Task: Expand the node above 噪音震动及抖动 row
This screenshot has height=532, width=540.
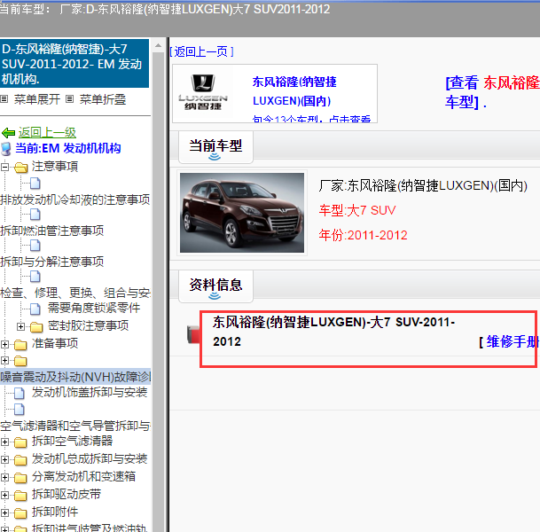Action: [4, 361]
